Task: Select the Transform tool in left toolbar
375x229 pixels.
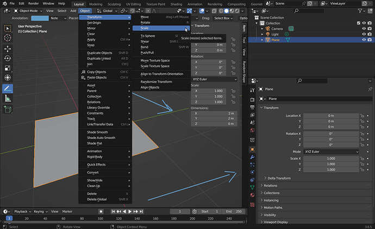Action: 8,78
